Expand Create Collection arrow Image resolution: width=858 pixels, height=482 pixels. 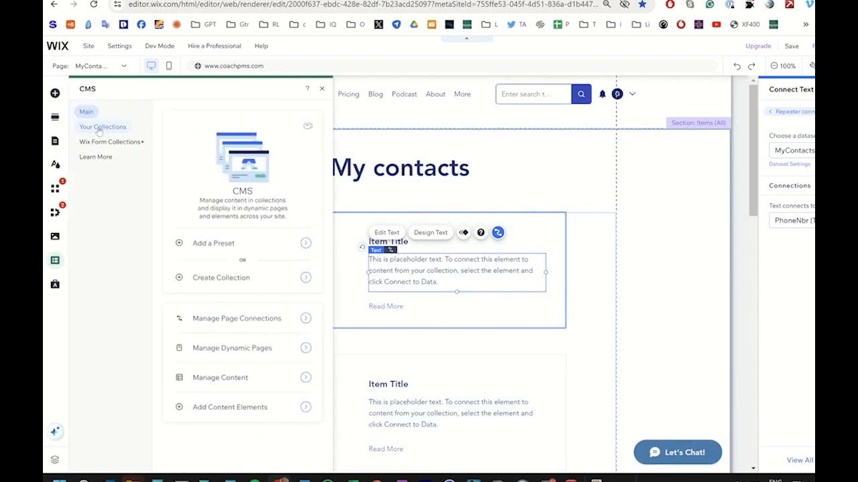(306, 277)
